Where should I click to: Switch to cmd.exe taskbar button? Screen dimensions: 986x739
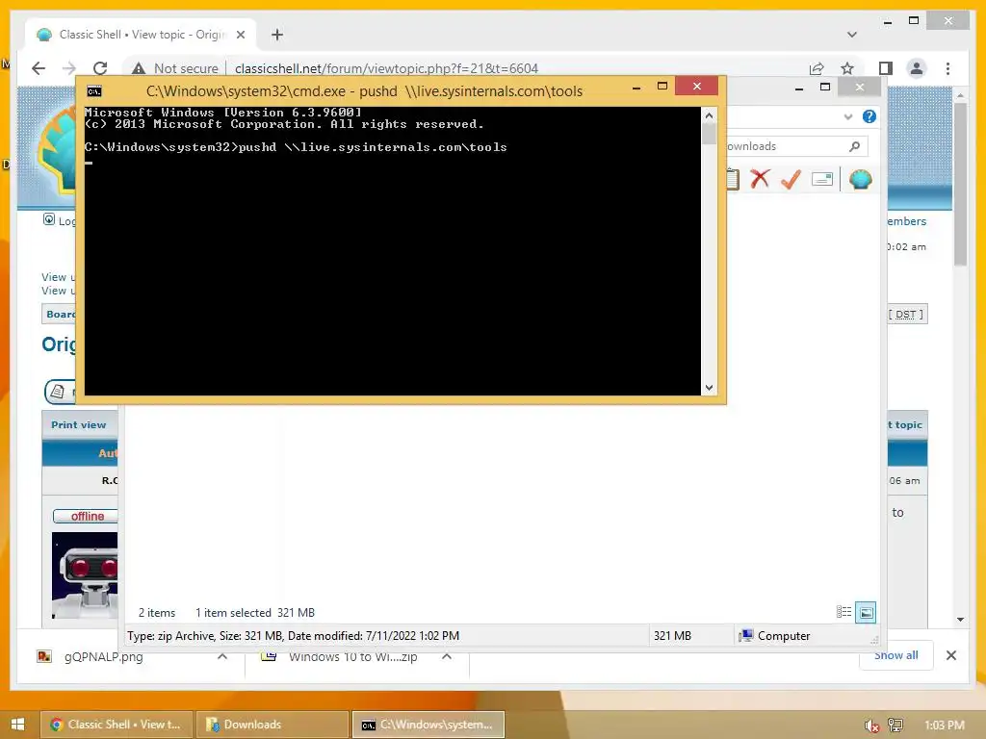click(x=428, y=725)
